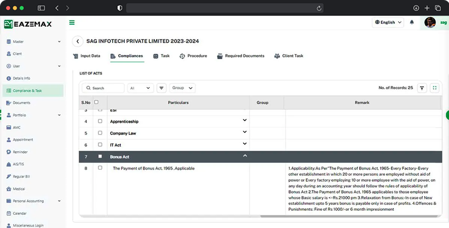
Task: Expand the Master submenu chevron
Action: click(x=59, y=41)
